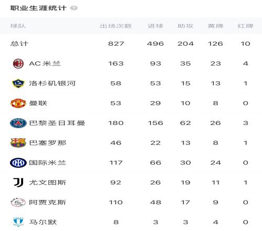Click the Ajax crest icon

(18, 202)
